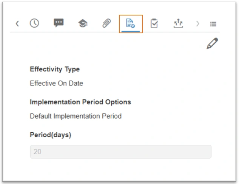
Task: Click the number 20 in the period box
Action: click(37, 152)
